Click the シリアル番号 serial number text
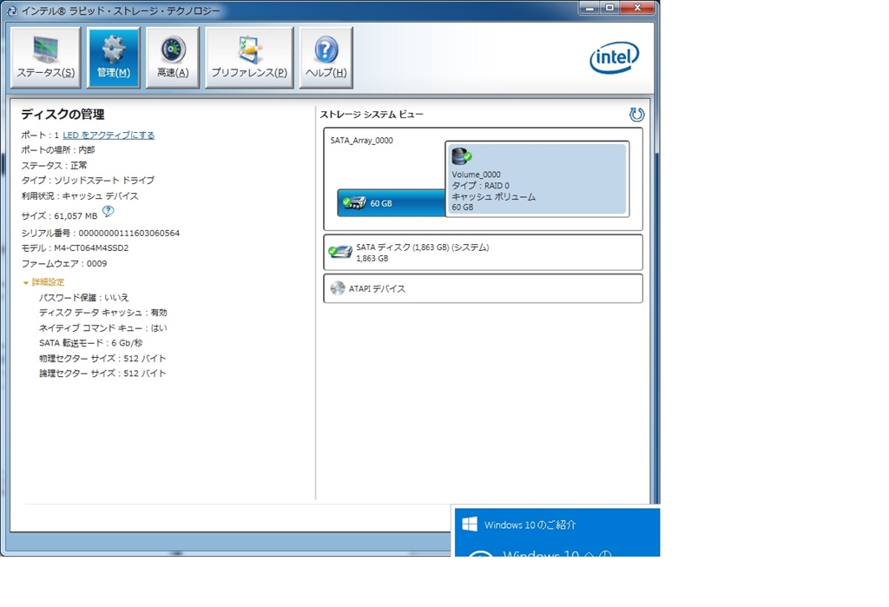 101,233
